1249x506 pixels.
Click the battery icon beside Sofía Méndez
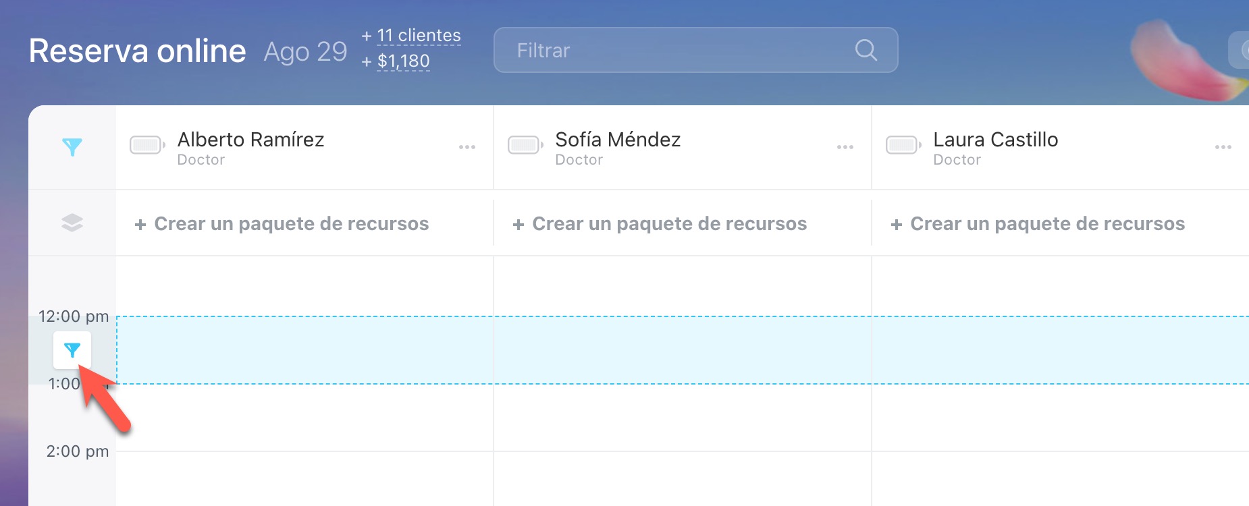coord(525,145)
